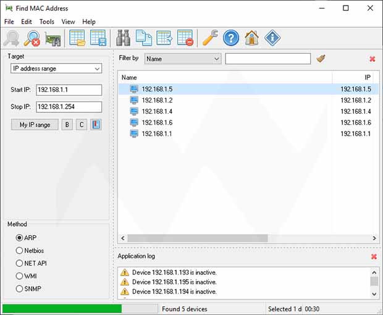The image size is (383, 315).
Task: Click the delete table row icon
Action: tap(185, 38)
